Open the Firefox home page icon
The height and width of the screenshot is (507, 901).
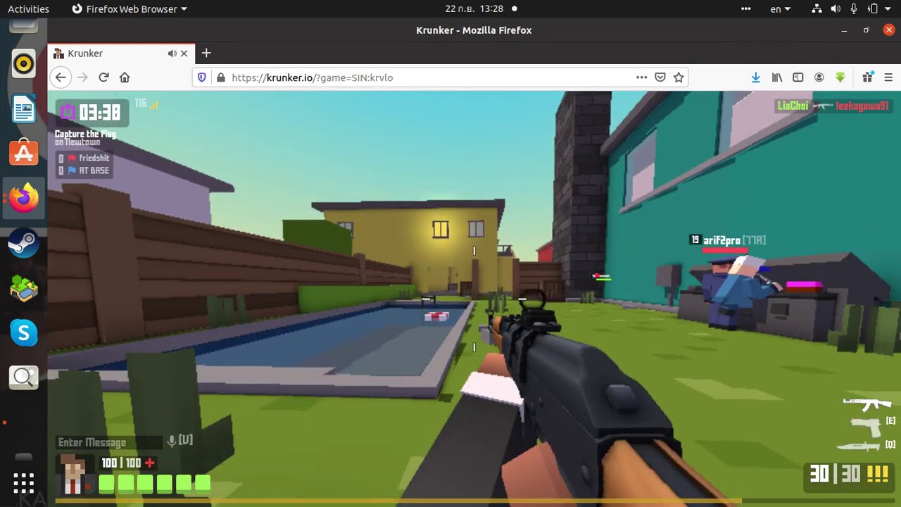125,77
